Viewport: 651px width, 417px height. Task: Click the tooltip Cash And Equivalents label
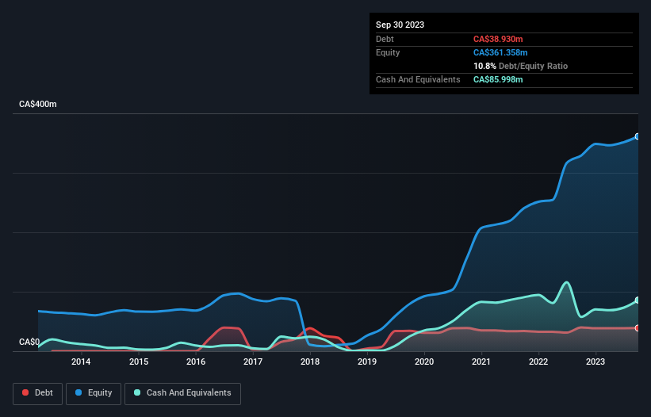(x=418, y=79)
